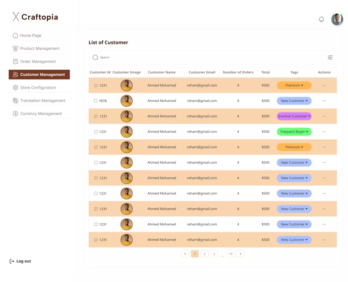The image size is (348, 282).
Task: Select the Home Page house icon in sidebar
Action: (15, 35)
